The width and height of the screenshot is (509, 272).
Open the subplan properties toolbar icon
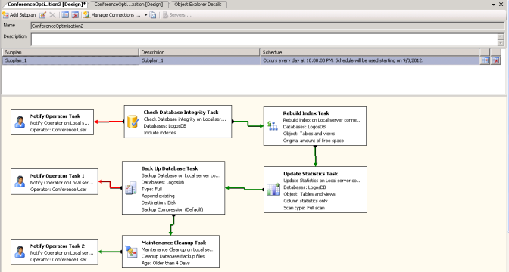[43, 15]
